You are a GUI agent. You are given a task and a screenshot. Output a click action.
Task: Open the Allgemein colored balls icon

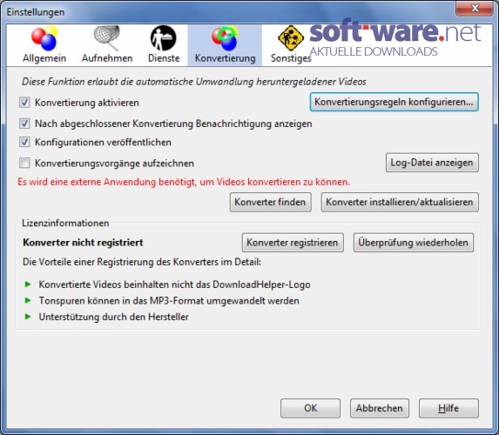[44, 38]
